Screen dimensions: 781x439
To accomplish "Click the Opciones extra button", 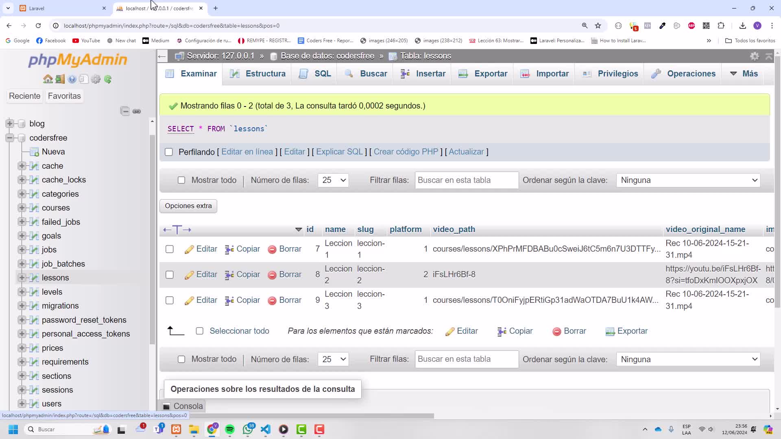I will 188,206.
